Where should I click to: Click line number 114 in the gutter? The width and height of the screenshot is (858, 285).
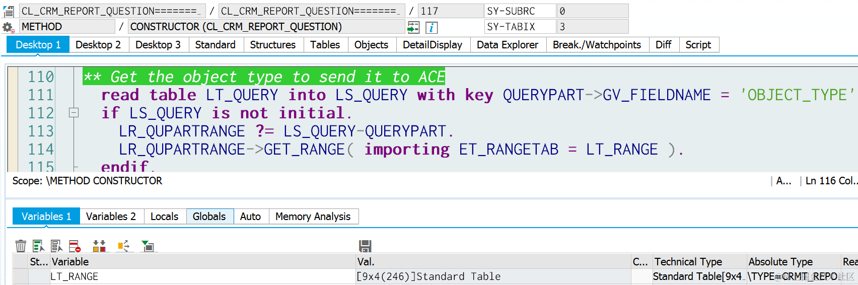point(41,149)
